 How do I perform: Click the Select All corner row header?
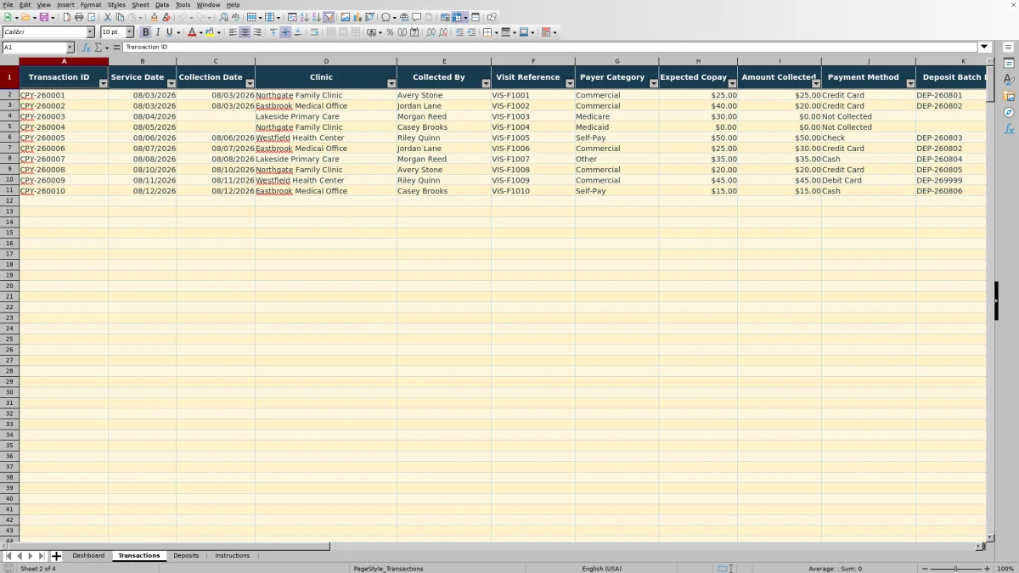pos(9,61)
